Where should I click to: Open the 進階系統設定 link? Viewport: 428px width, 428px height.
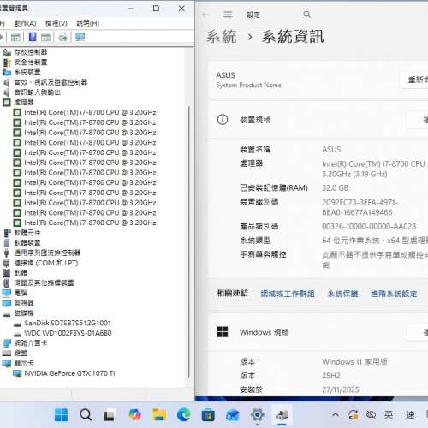pyautogui.click(x=394, y=294)
